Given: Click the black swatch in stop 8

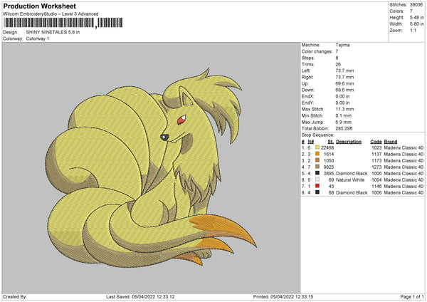Looking at the screenshot, I should [x=317, y=192].
